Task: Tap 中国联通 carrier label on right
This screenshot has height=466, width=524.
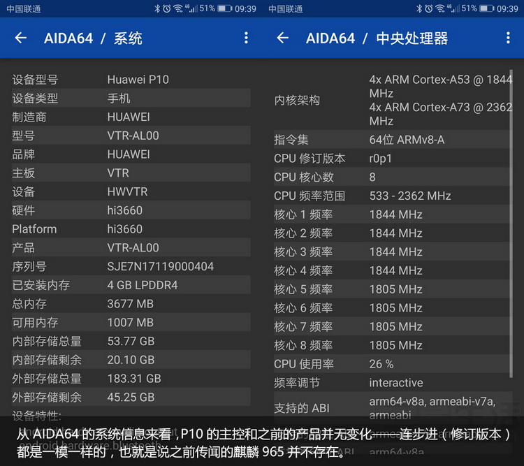Action: click(x=286, y=9)
